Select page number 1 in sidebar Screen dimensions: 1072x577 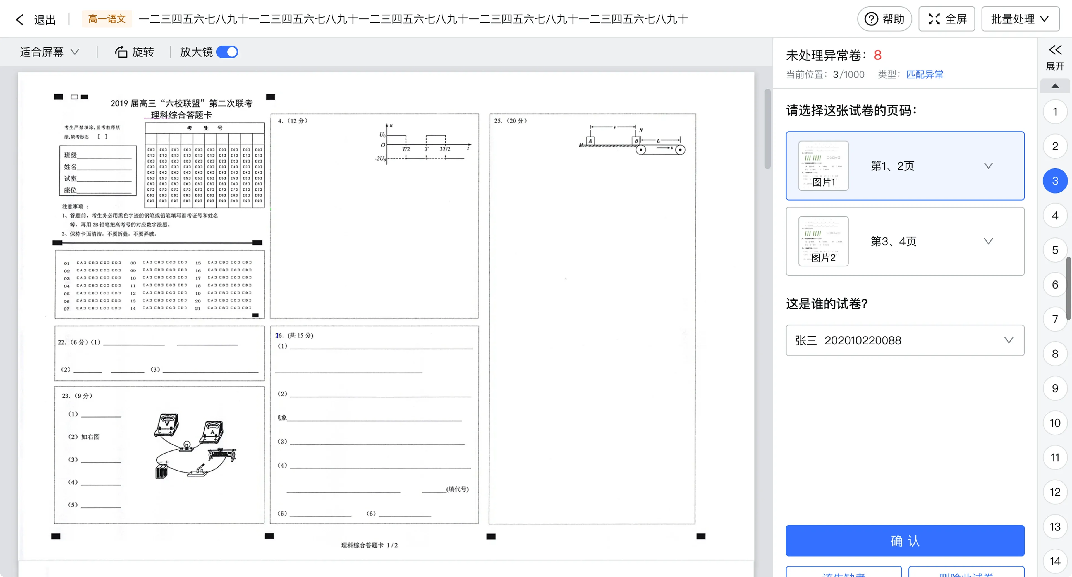click(x=1055, y=111)
